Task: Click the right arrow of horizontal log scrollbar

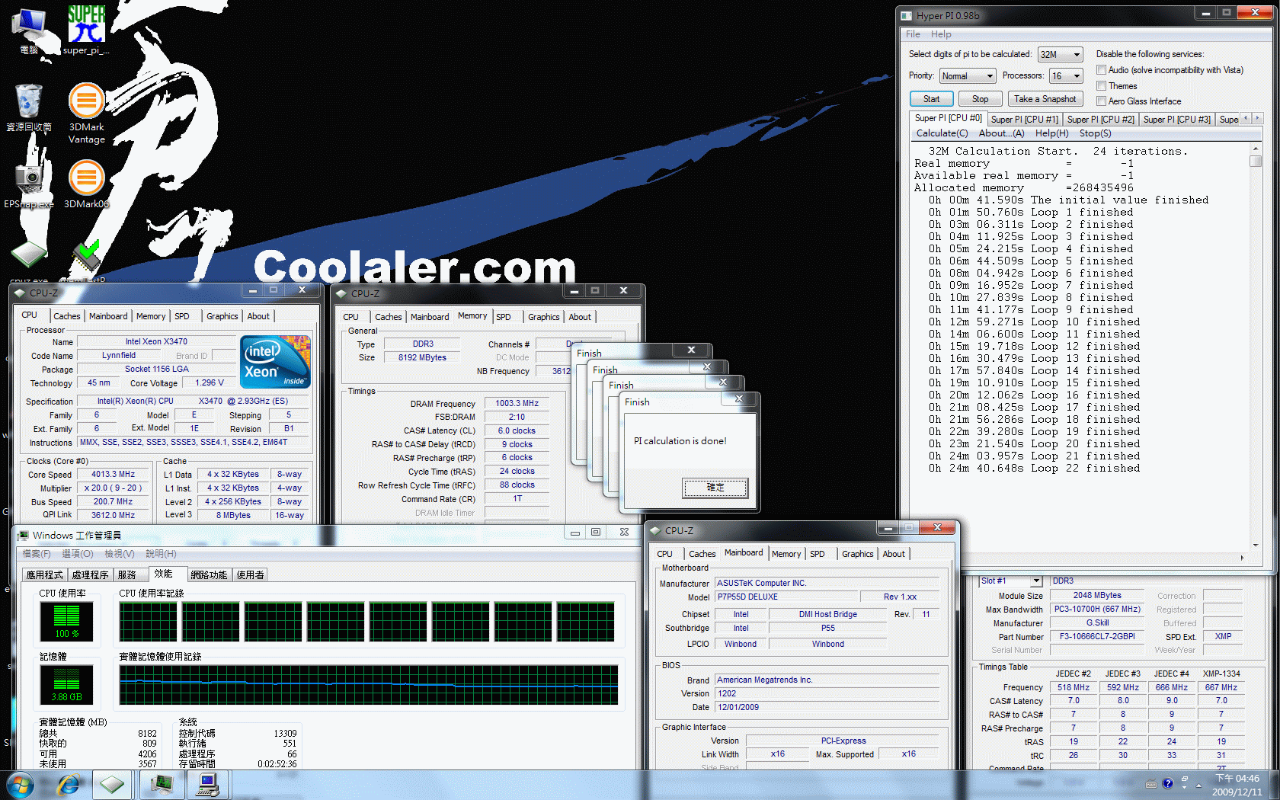Action: pos(1242,558)
